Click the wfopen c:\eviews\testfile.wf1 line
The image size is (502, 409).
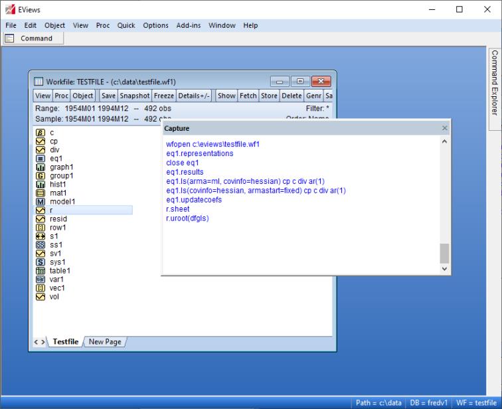click(212, 144)
